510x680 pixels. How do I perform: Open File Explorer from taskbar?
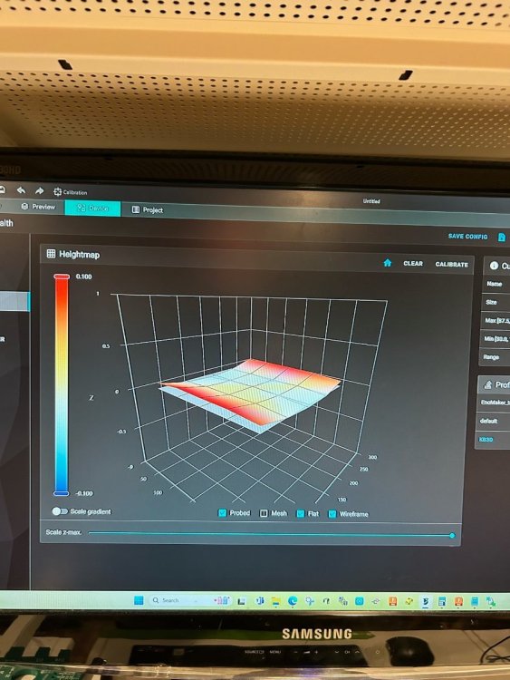click(275, 600)
